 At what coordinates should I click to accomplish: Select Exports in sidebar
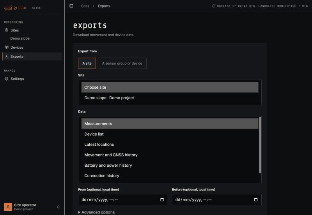32,56
